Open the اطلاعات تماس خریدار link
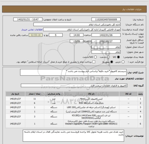 click(x=32, y=30)
